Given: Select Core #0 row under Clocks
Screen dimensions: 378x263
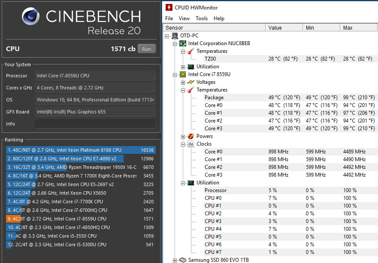Looking at the screenshot, I should pyautogui.click(x=290, y=152).
